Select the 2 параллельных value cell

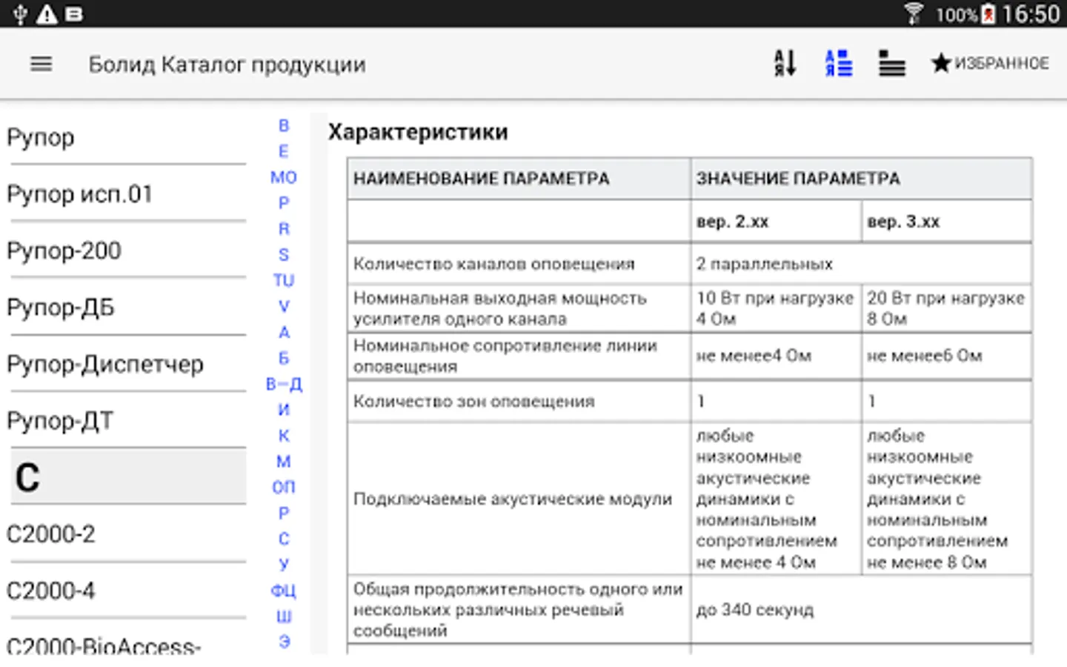861,264
